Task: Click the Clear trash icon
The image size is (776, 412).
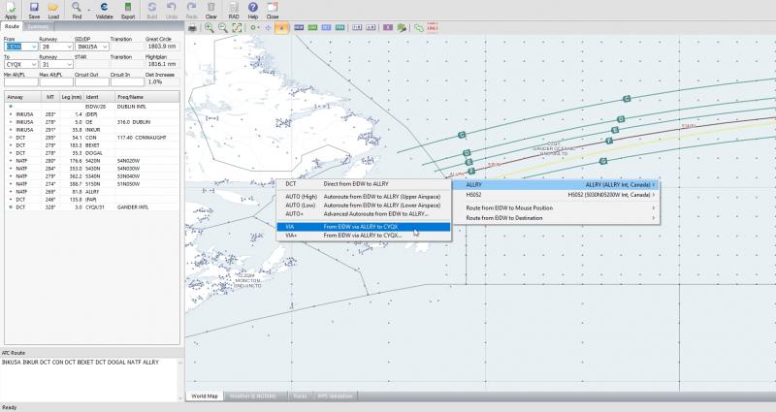Action: [x=210, y=10]
